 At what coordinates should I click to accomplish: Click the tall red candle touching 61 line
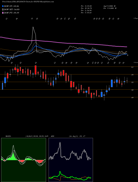coord(36,70)
